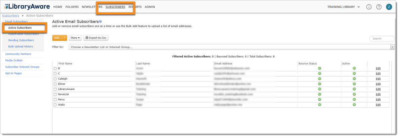The height and width of the screenshot is (137, 399).
Task: Open the SUBSCRIBERS menu item
Action: coord(115,7)
